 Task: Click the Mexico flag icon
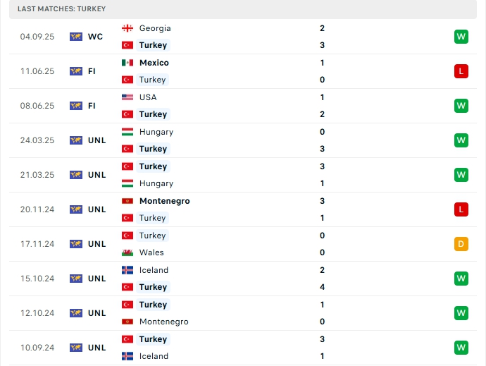(x=127, y=63)
